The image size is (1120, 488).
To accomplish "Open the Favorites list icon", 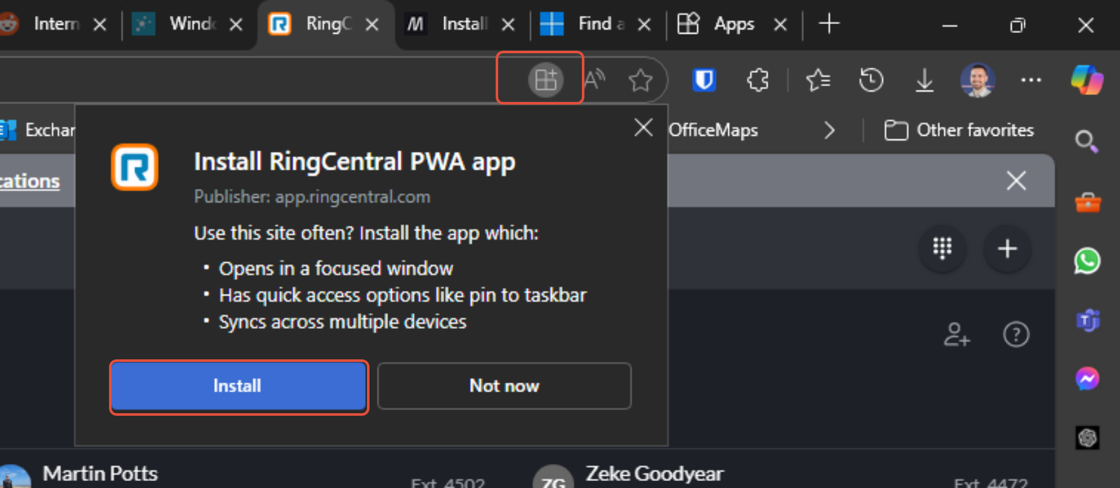I will [818, 80].
